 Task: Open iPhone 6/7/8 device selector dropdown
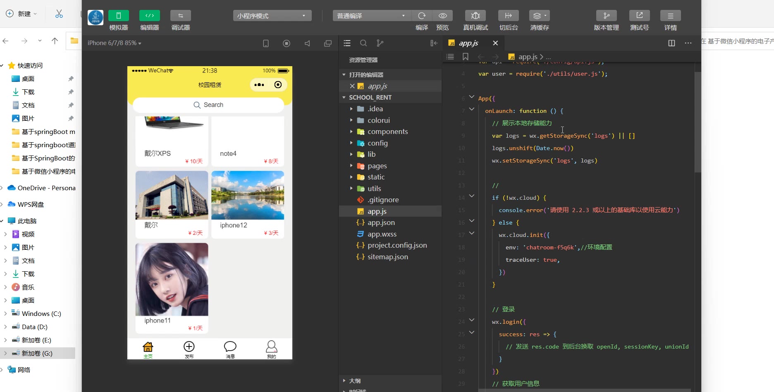(115, 43)
